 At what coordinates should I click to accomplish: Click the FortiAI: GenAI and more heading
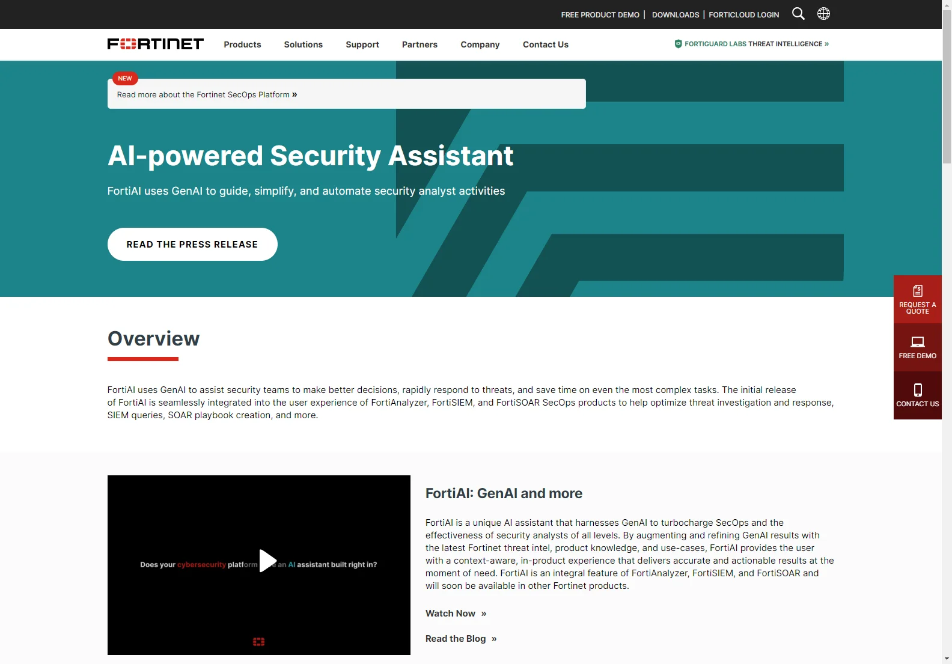pyautogui.click(x=504, y=493)
